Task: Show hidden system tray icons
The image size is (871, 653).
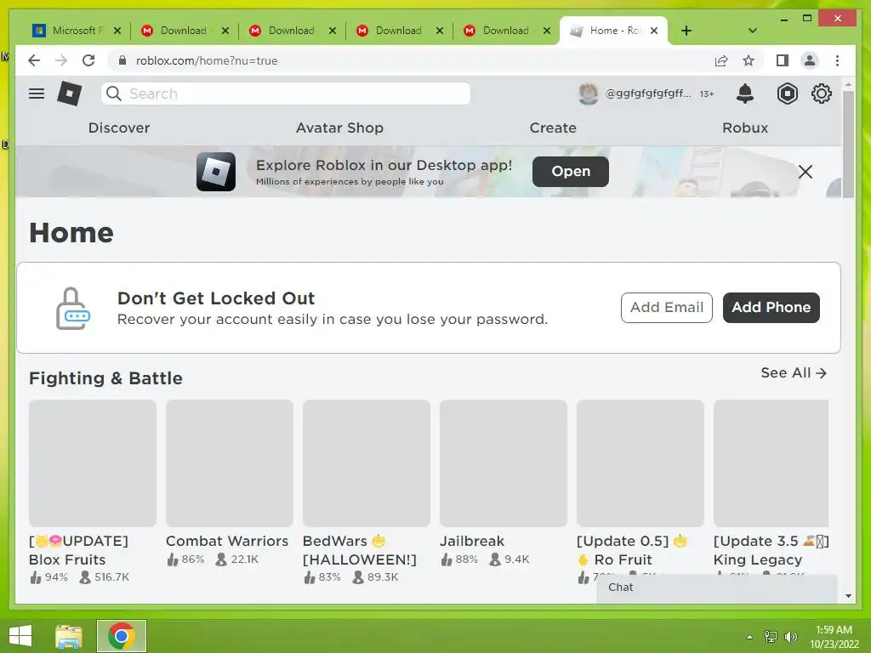Action: (749, 637)
